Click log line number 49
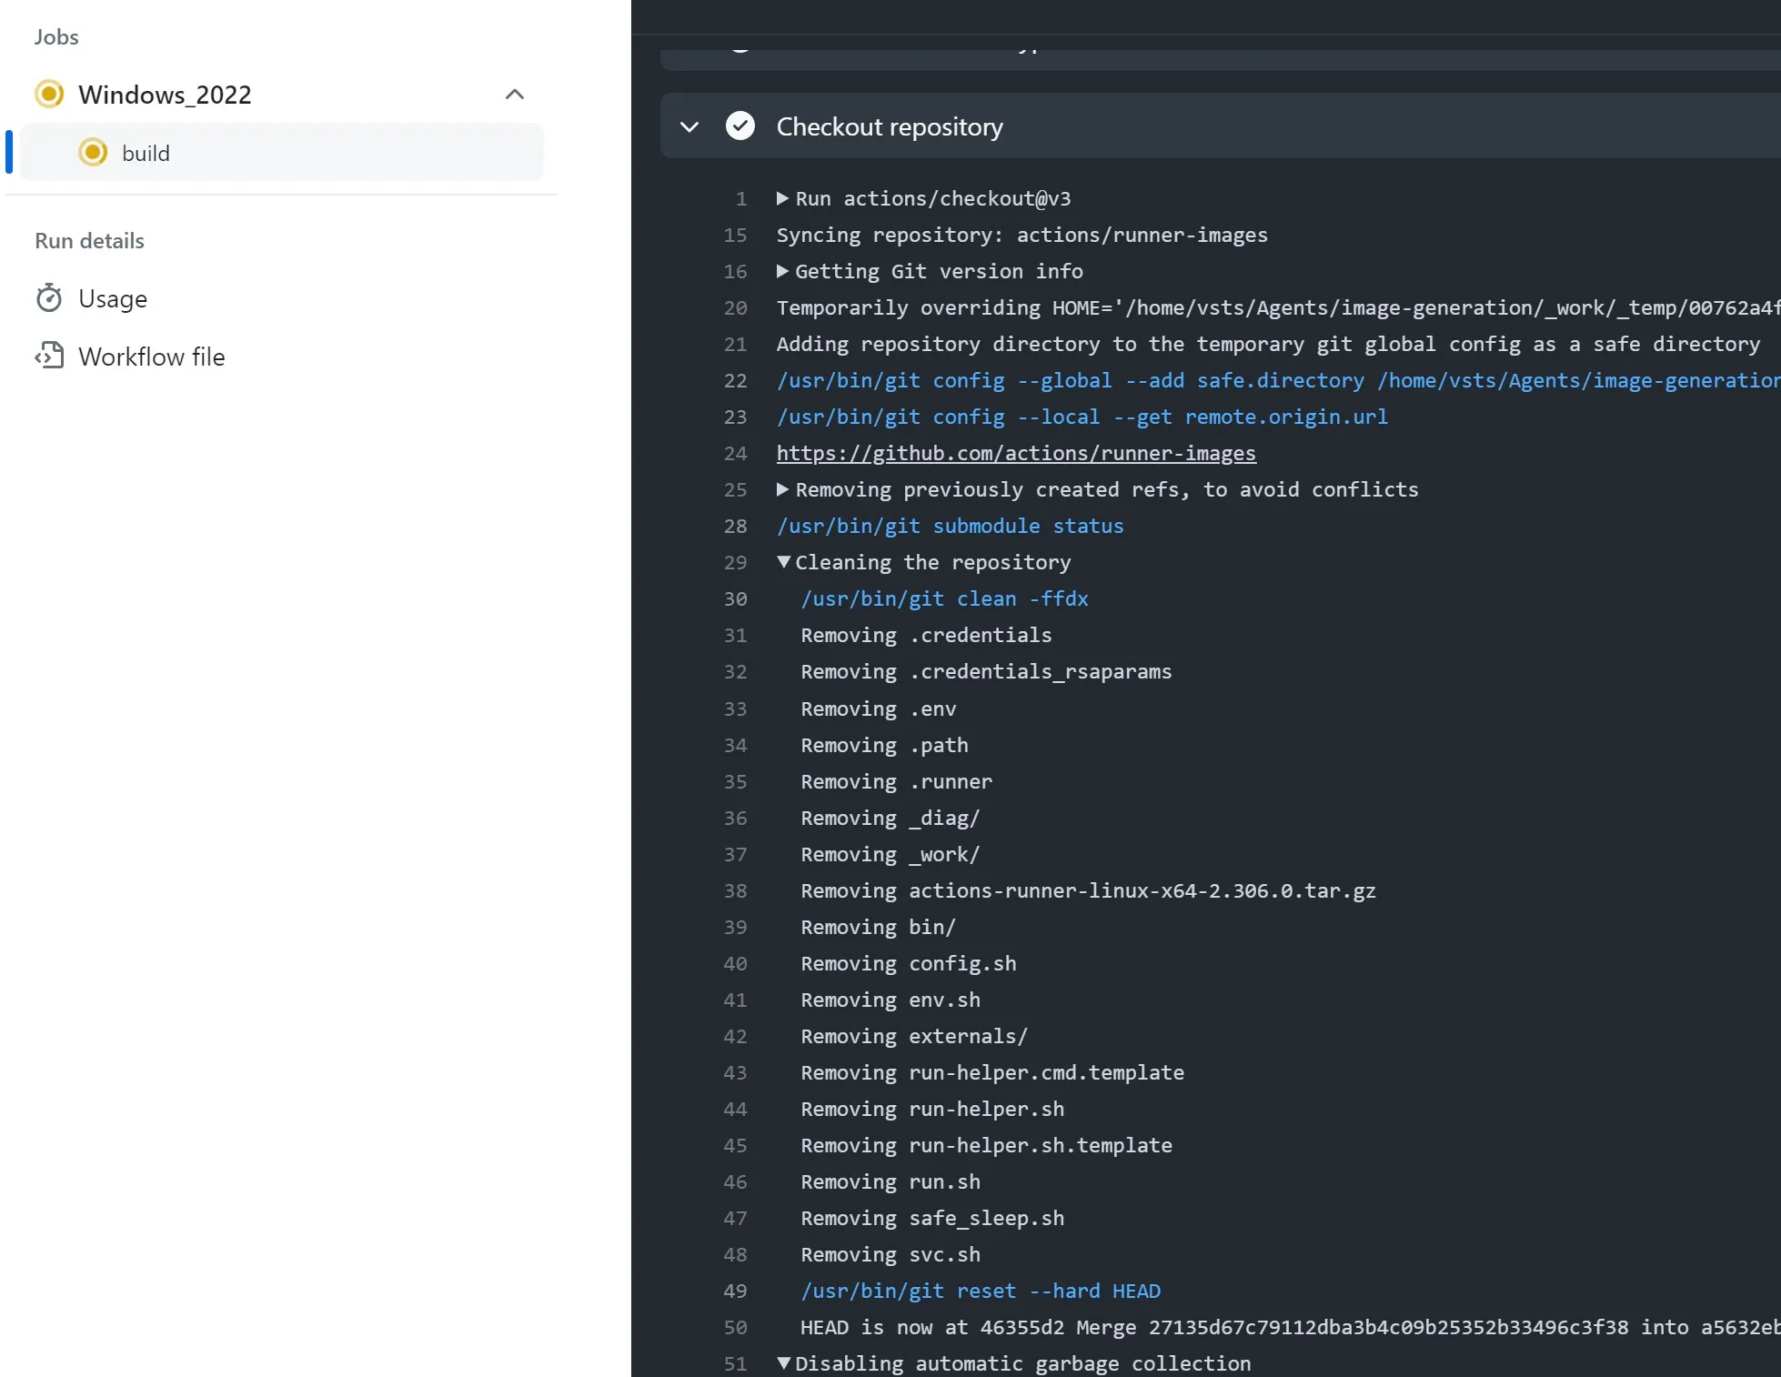This screenshot has height=1377, width=1781. coord(735,1291)
